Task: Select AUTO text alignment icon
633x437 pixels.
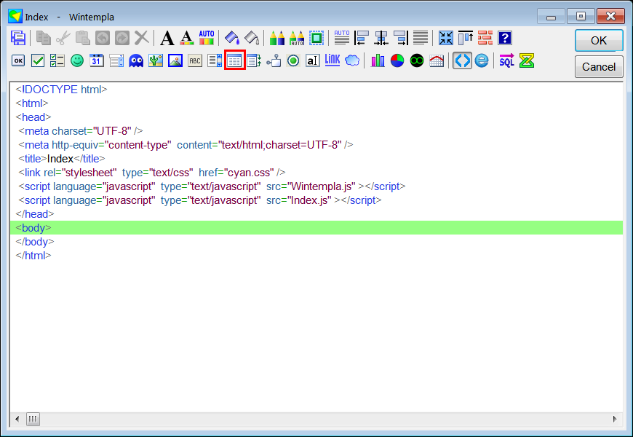Action: tap(342, 38)
